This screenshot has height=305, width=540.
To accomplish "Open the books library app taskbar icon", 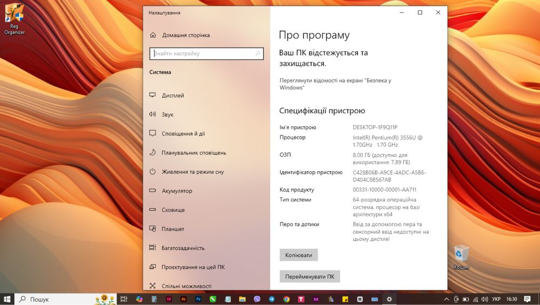I will (330, 299).
